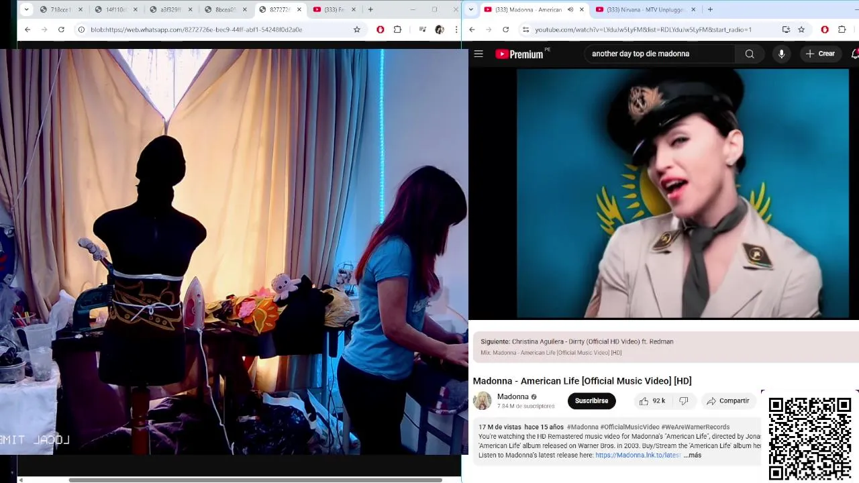859x483 pixels.
Task: Mute the Madonna tab via speaker icon
Action: 570,9
